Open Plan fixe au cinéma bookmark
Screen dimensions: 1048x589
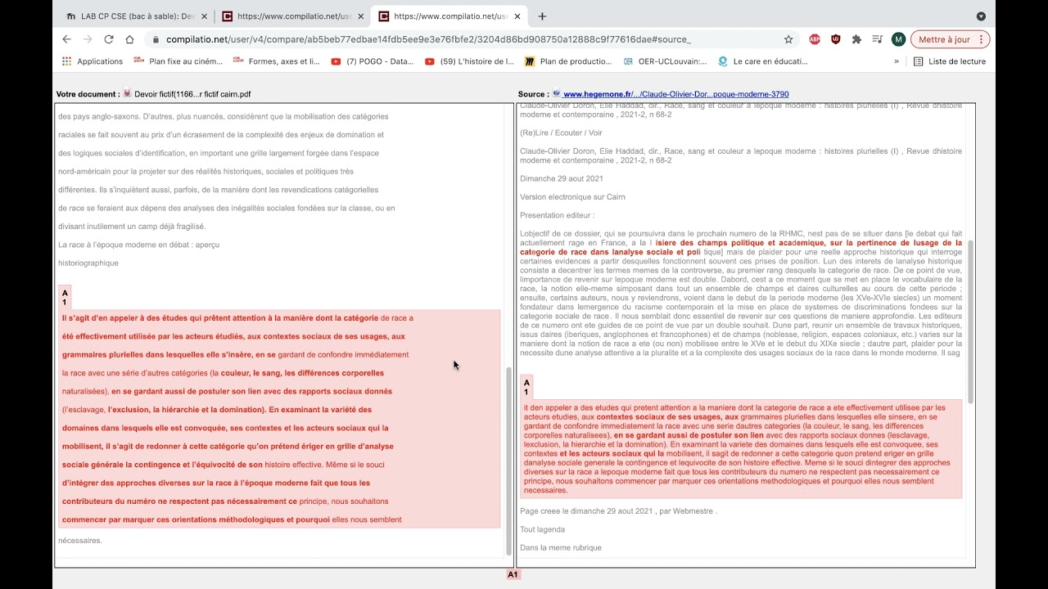[x=178, y=61]
